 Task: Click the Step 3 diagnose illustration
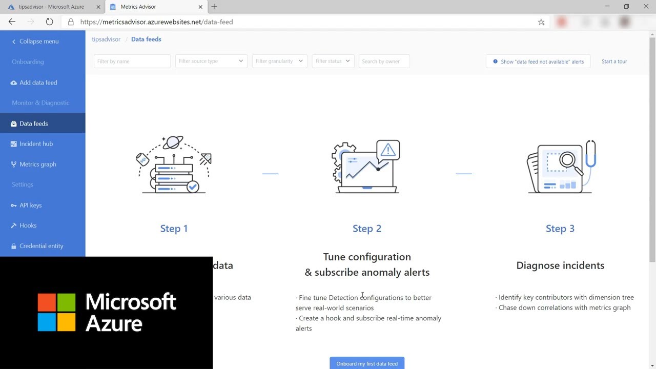[562, 167]
